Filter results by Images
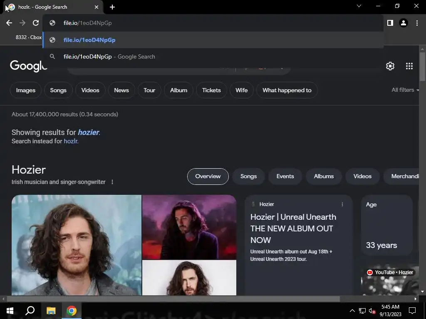Image resolution: width=426 pixels, height=319 pixels. click(x=25, y=90)
